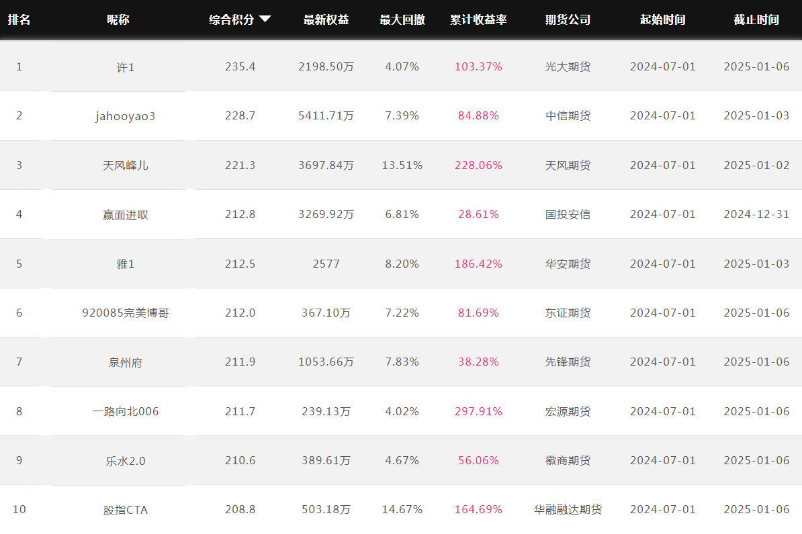This screenshot has height=534, width=802.
Task: Select the score 208.8
Action: pyautogui.click(x=240, y=509)
